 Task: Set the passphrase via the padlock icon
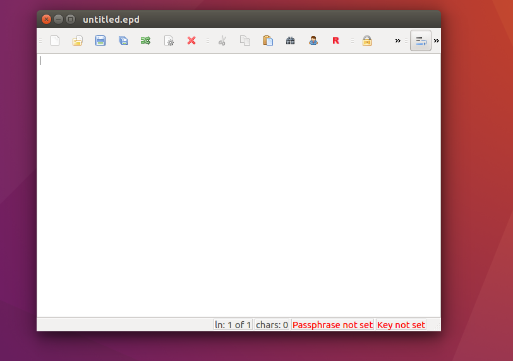[x=367, y=40]
